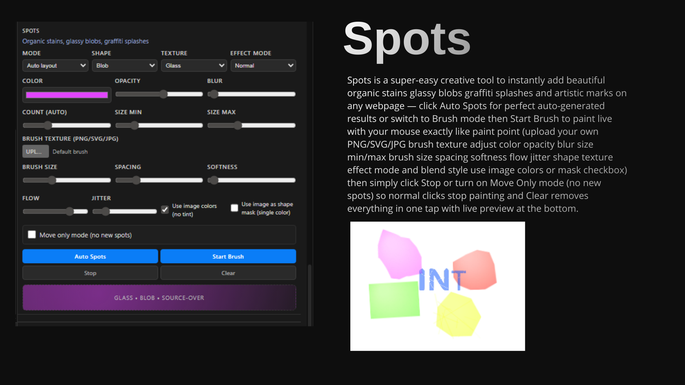The width and height of the screenshot is (685, 385).
Task: Click the Blur slider handle
Action: click(213, 94)
